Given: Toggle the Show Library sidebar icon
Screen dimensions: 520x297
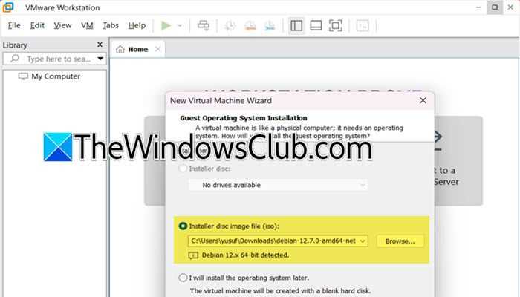Looking at the screenshot, I should (296, 25).
